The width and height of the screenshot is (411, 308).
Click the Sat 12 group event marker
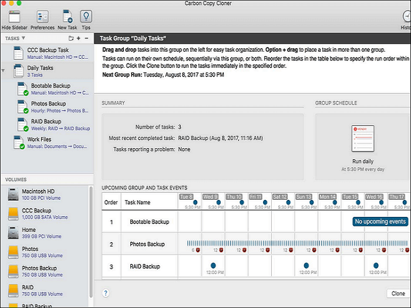pos(288,202)
